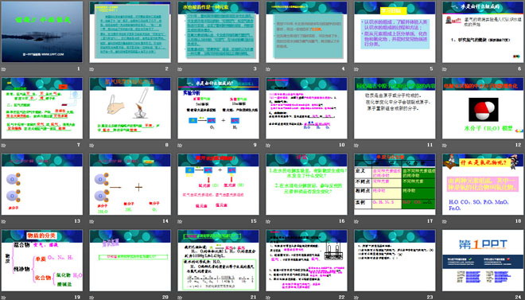
Task: Select slide 2 thumbnail with teal text box
Action: [x=130, y=32]
